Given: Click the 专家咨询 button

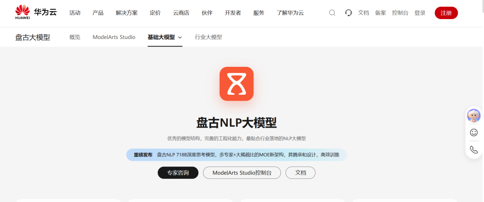Looking at the screenshot, I should (178, 173).
